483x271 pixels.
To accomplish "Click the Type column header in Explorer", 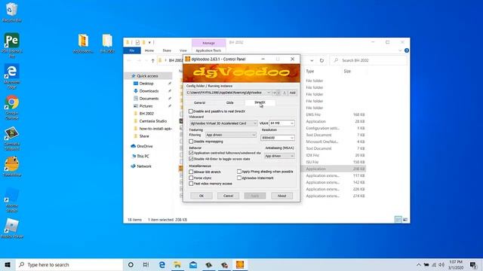I will 310,72.
